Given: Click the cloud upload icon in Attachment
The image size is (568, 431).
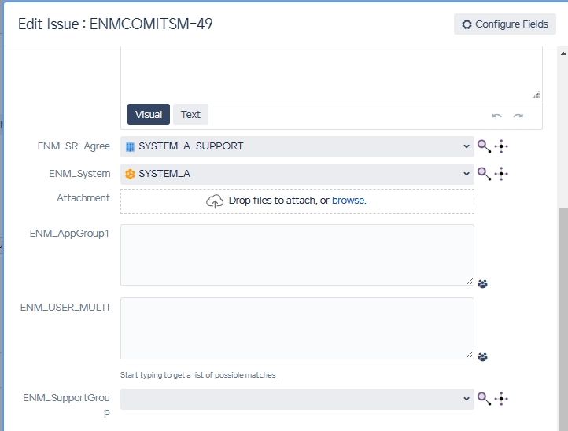Looking at the screenshot, I should click(215, 201).
